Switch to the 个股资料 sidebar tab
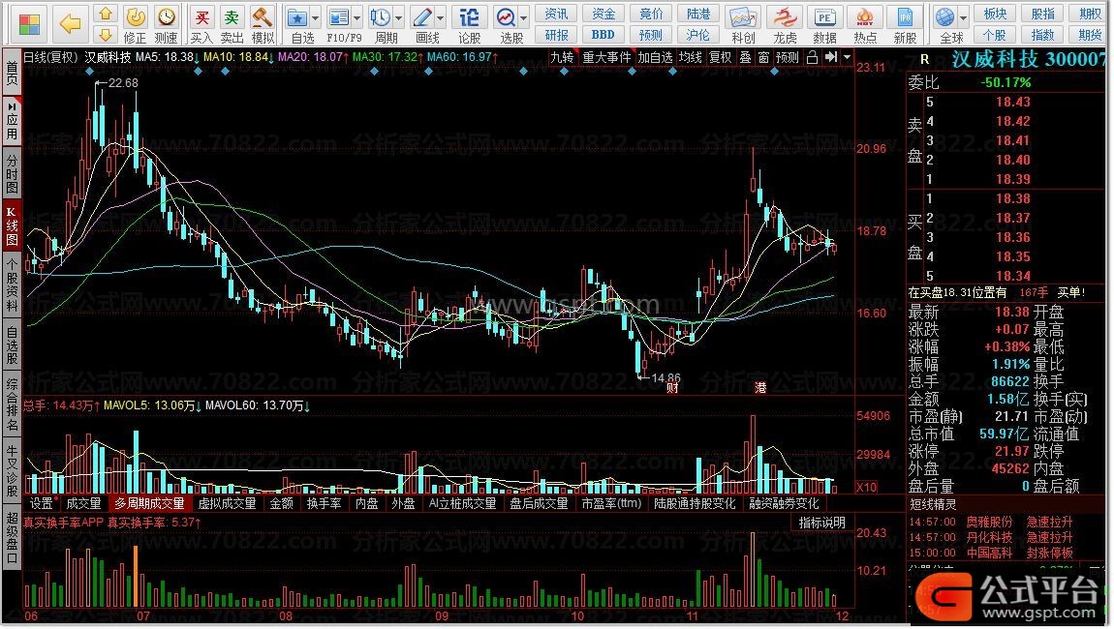This screenshot has width=1114, height=629. tap(12, 285)
